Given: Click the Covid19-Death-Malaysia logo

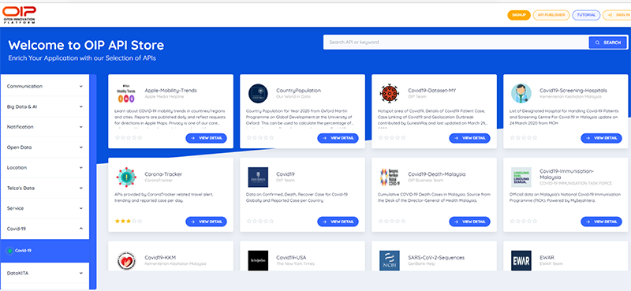Looking at the screenshot, I should (x=389, y=177).
